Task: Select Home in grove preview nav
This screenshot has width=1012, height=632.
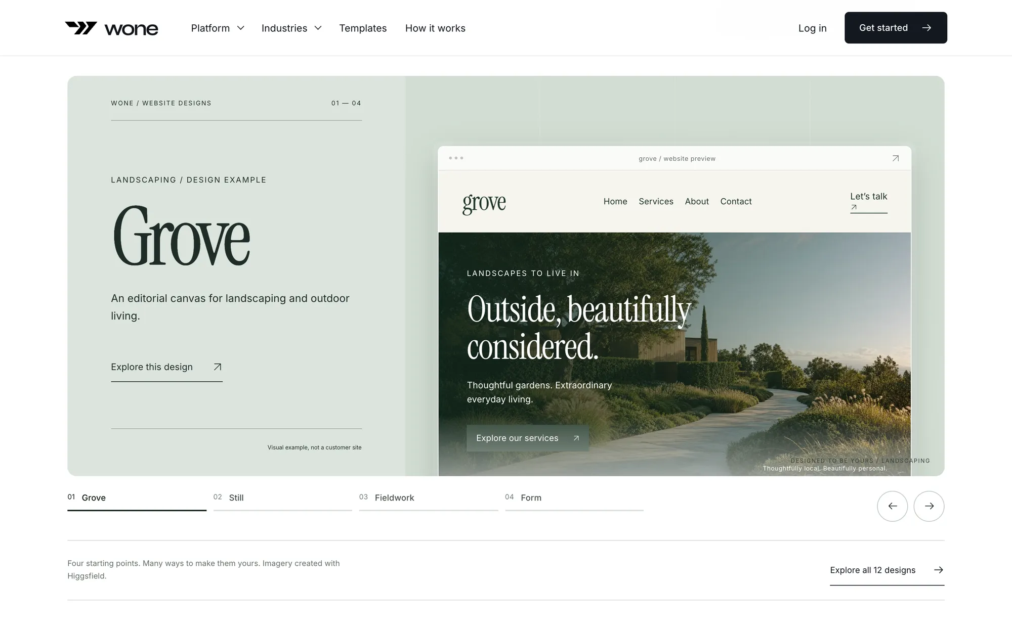Action: tap(615, 201)
